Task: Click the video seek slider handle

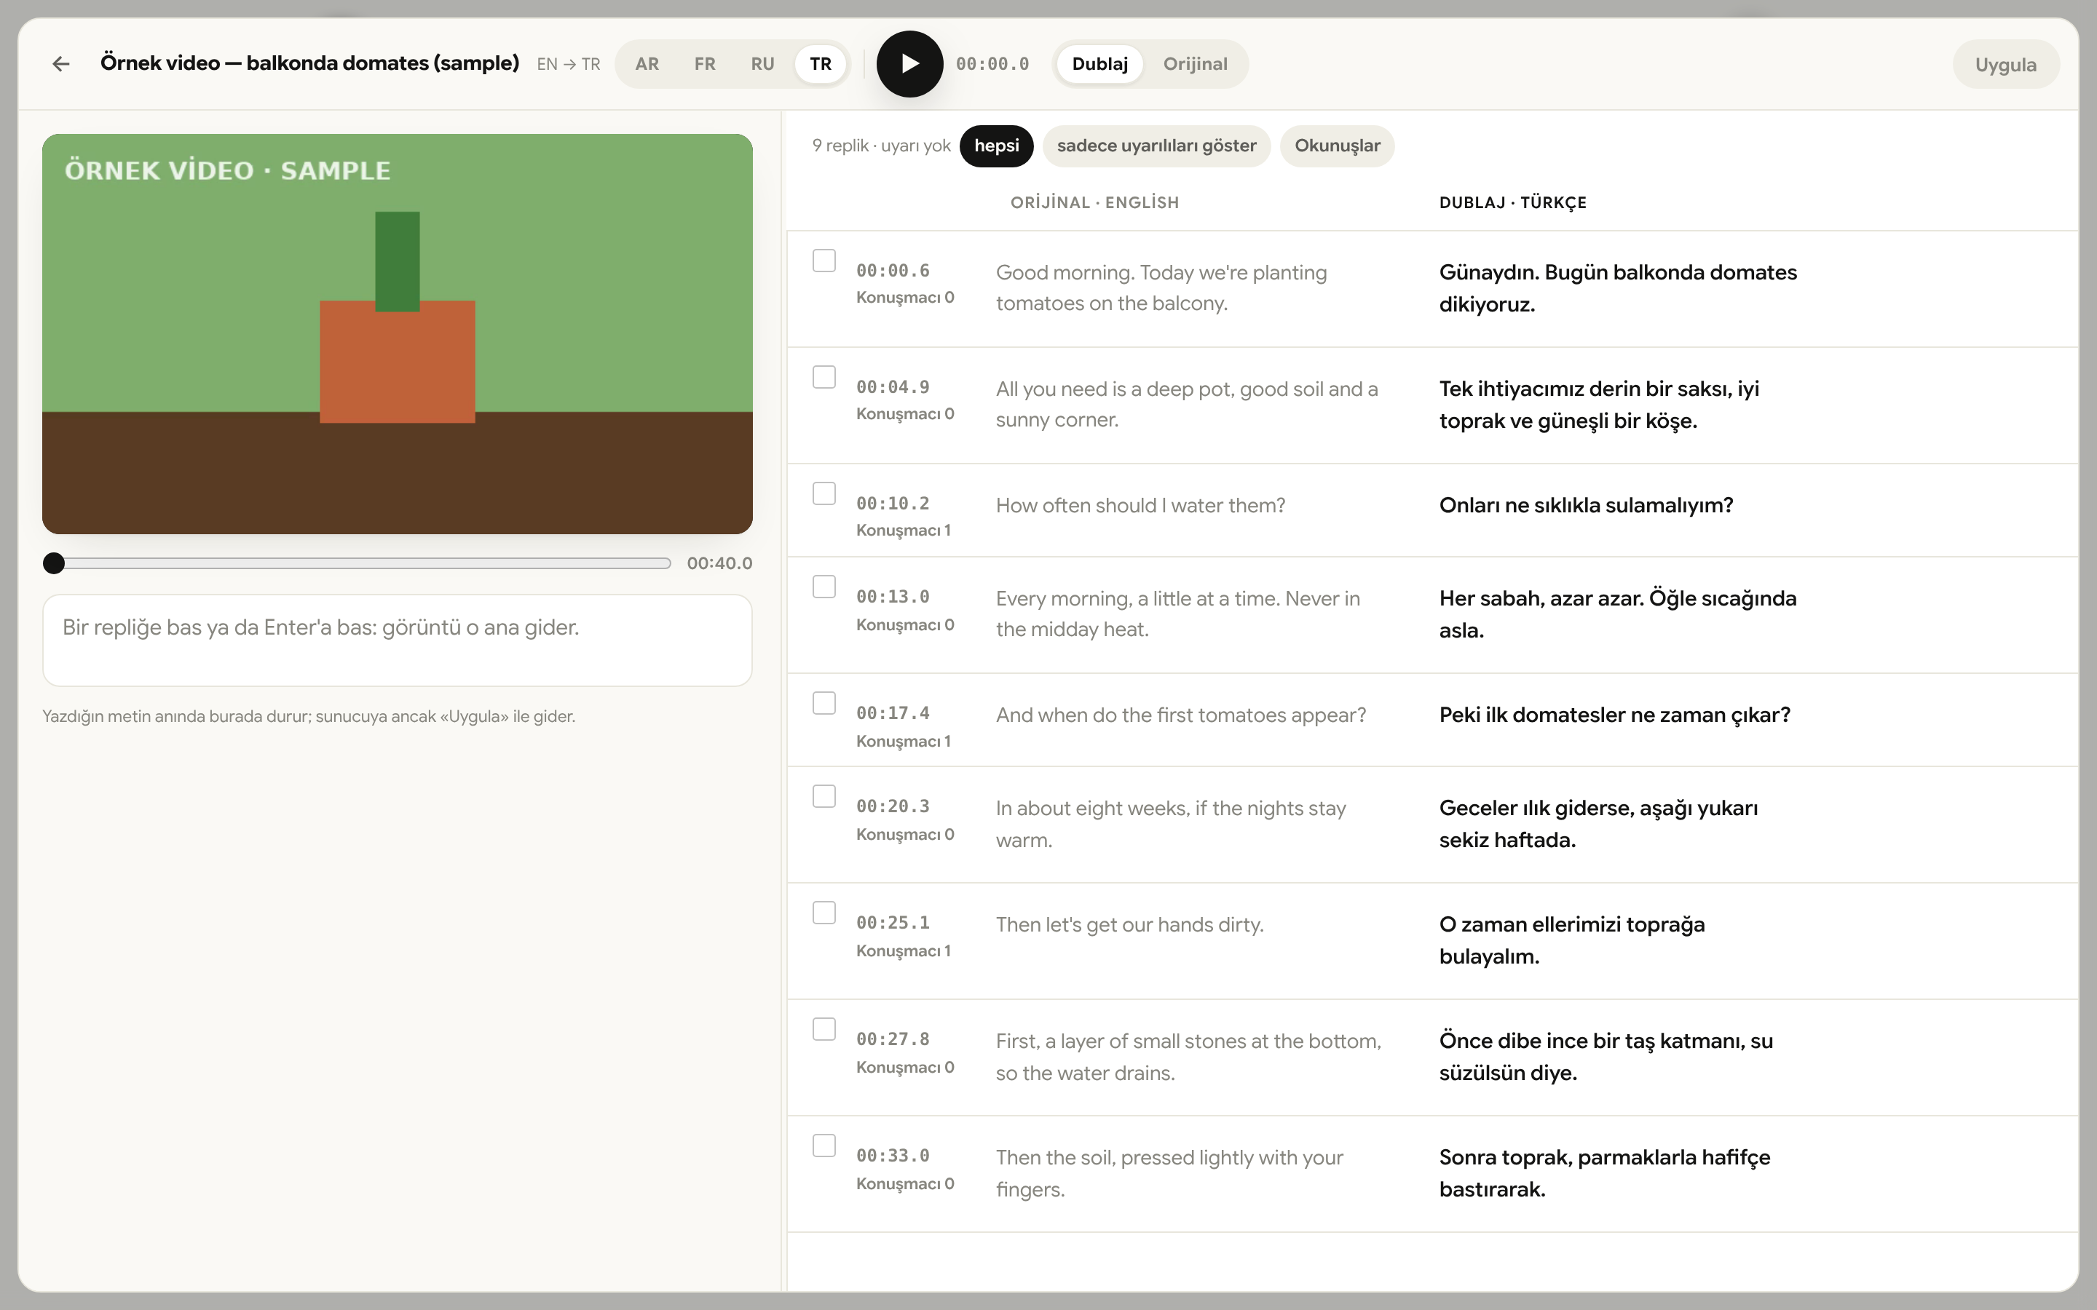Action: (x=54, y=563)
